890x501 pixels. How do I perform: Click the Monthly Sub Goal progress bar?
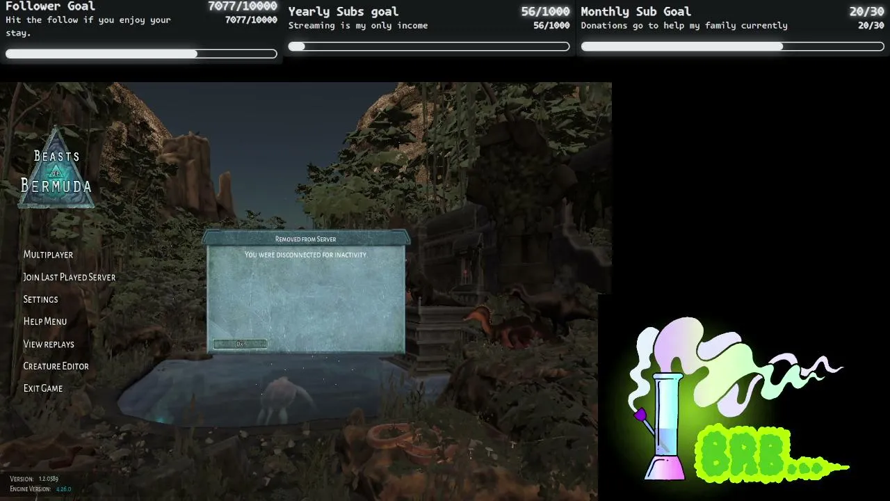732,47
